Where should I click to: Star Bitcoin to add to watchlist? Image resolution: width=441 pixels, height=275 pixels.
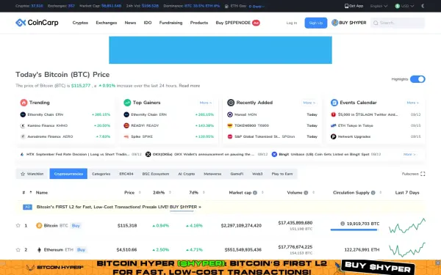click(18, 225)
